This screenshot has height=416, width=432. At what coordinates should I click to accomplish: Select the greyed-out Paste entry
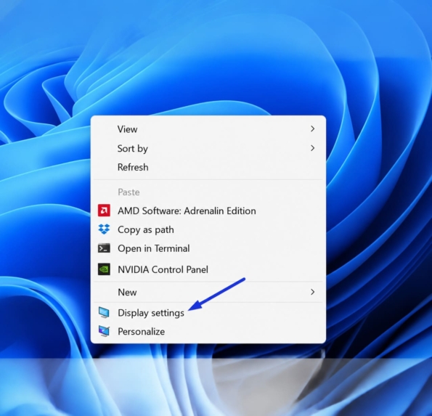208,192
